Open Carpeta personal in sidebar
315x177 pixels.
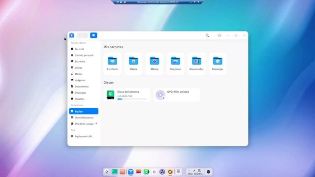[84, 55]
